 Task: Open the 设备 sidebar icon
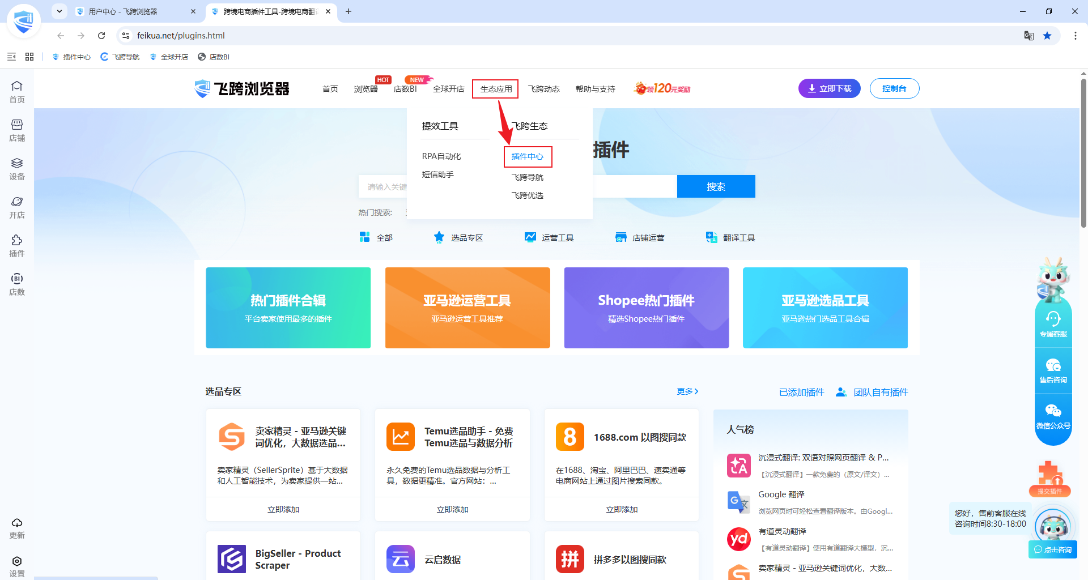click(17, 169)
